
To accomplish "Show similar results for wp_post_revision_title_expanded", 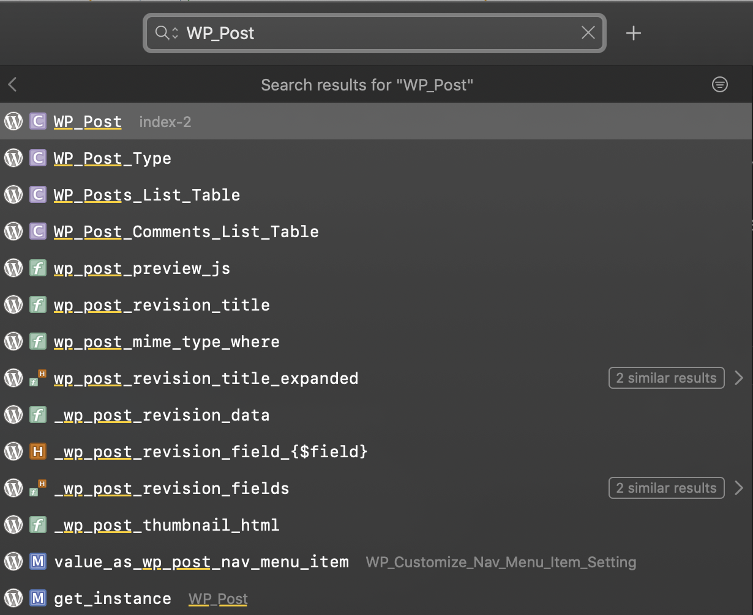I will point(667,378).
